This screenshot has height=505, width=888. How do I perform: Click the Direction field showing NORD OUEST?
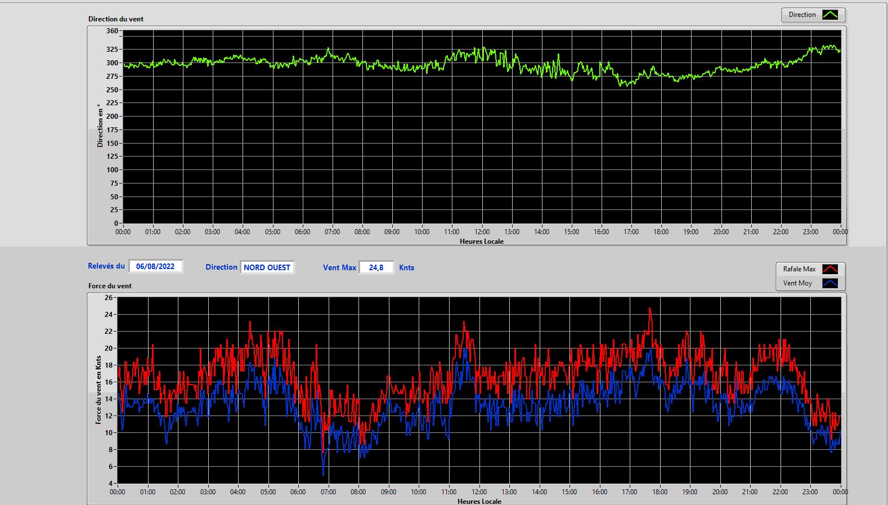click(x=267, y=267)
